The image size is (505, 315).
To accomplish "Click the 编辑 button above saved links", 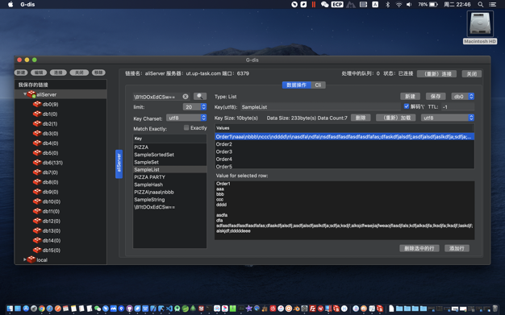I will click(x=39, y=73).
